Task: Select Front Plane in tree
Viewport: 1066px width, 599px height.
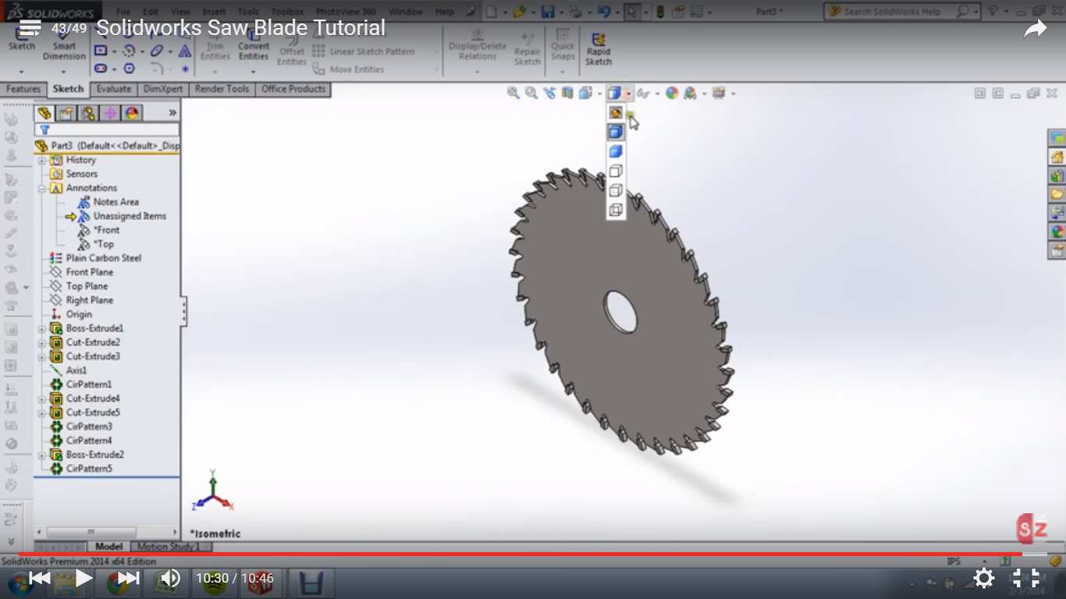Action: tap(81, 272)
